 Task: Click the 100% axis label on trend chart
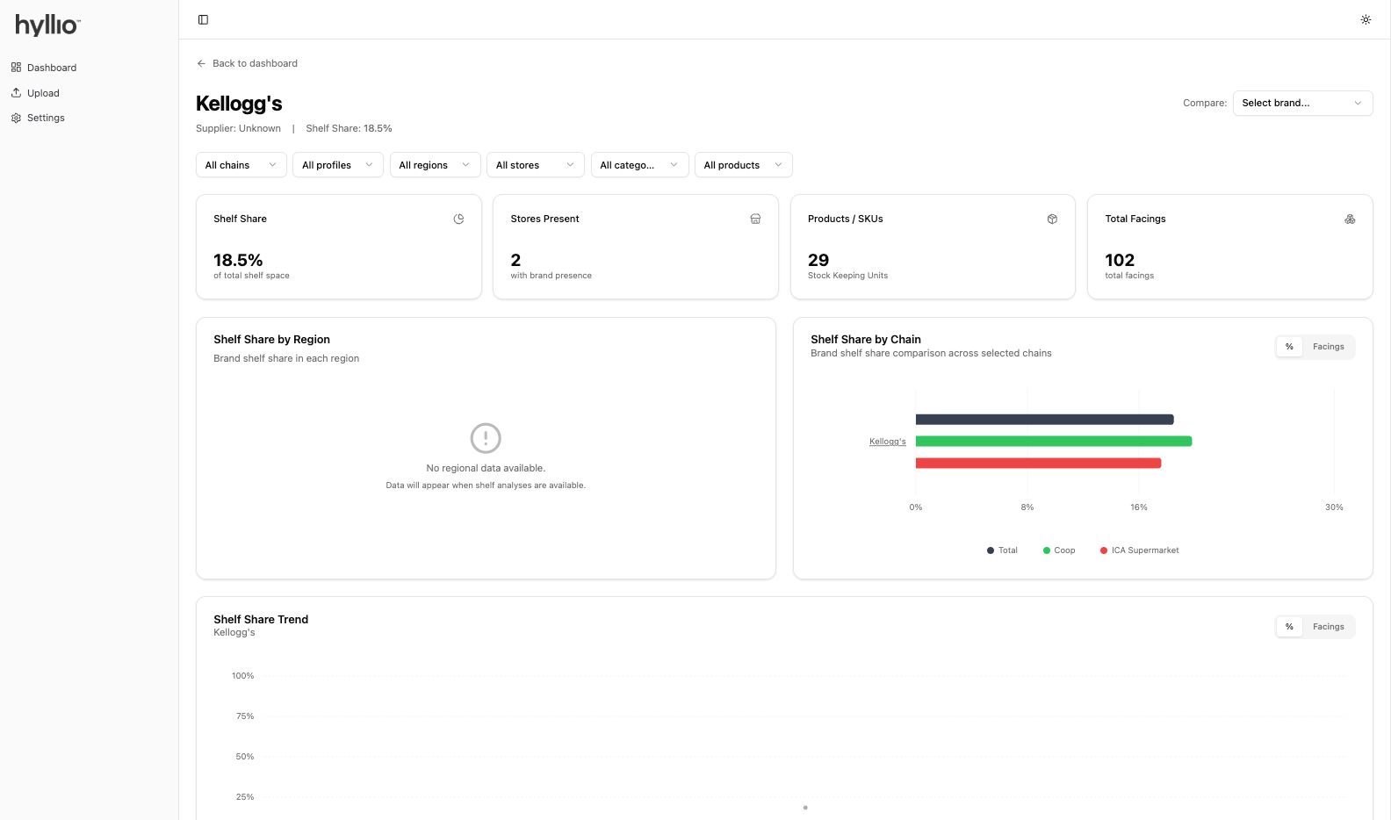tap(242, 676)
